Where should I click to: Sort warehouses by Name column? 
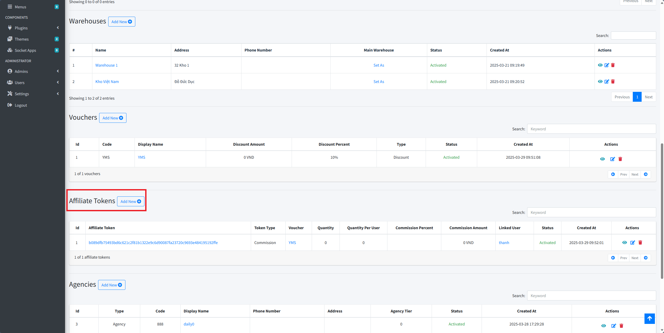pyautogui.click(x=131, y=50)
